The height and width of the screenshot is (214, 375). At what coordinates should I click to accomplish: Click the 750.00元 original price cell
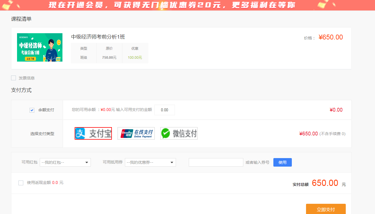coord(109,58)
